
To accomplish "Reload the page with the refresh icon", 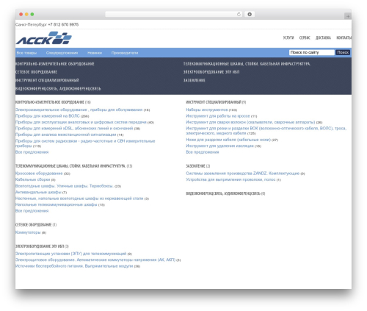I will click(x=239, y=15).
